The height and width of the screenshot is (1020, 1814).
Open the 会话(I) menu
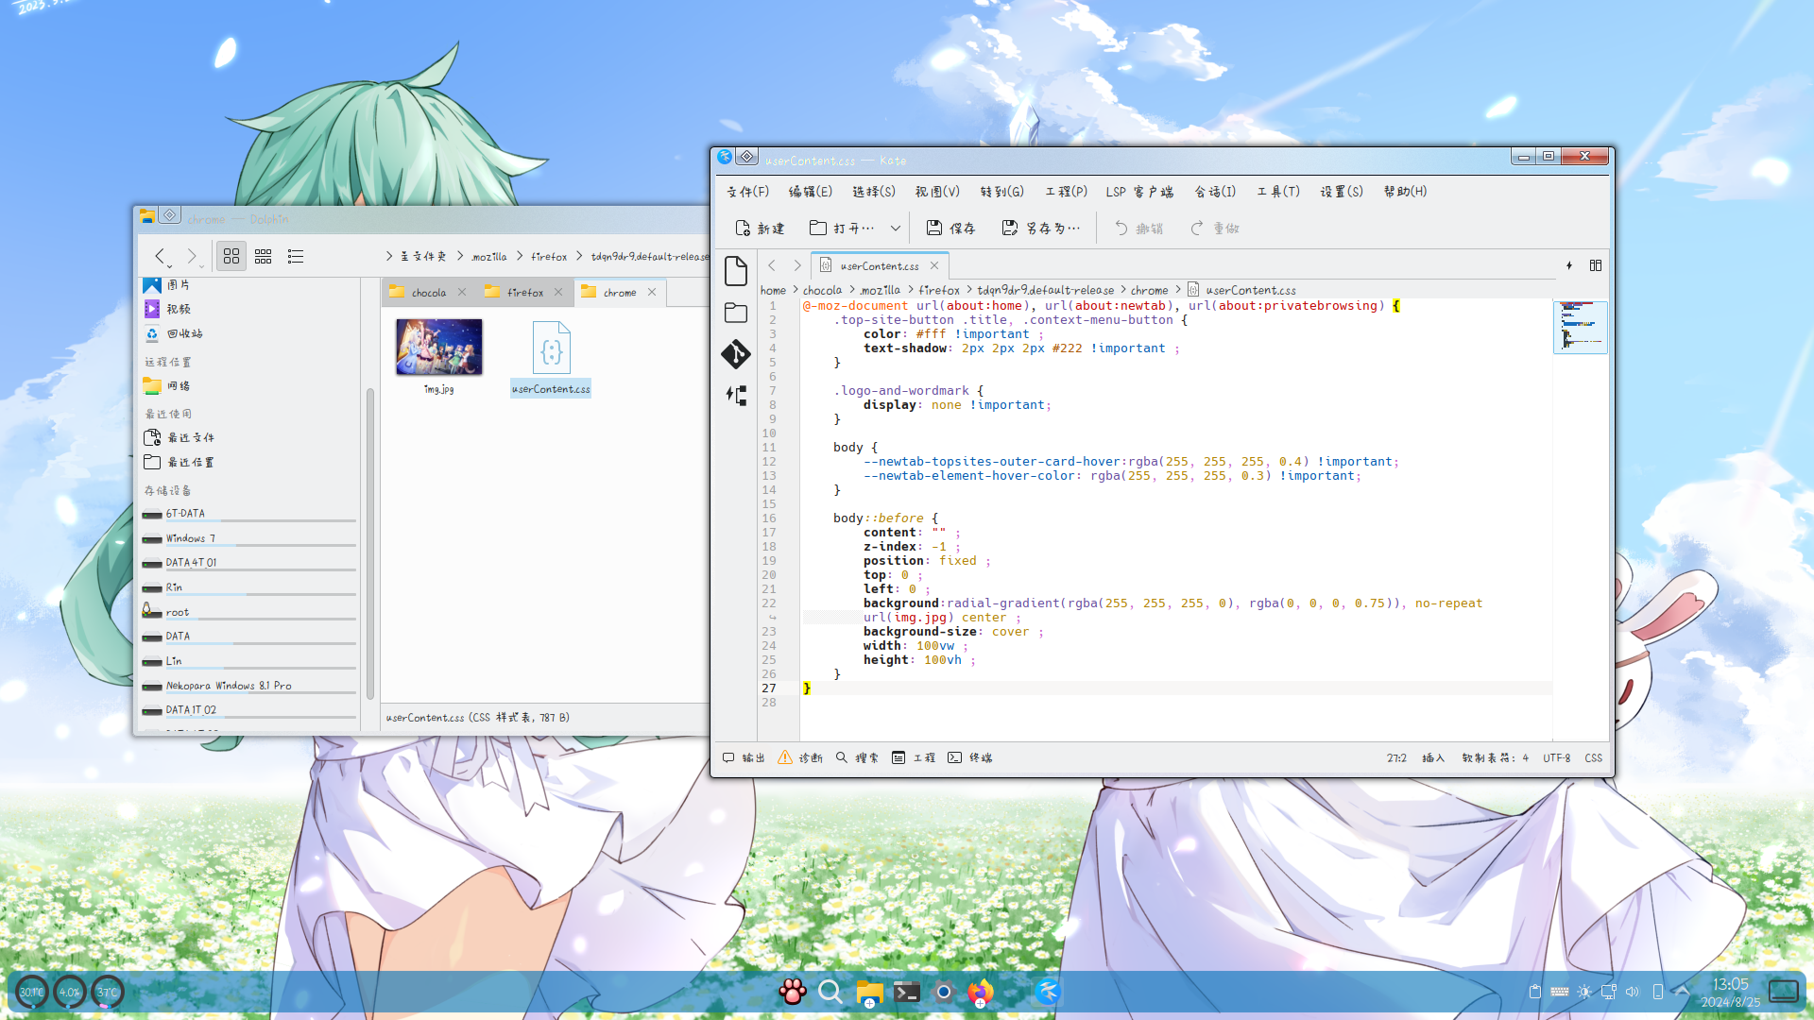[x=1215, y=191]
